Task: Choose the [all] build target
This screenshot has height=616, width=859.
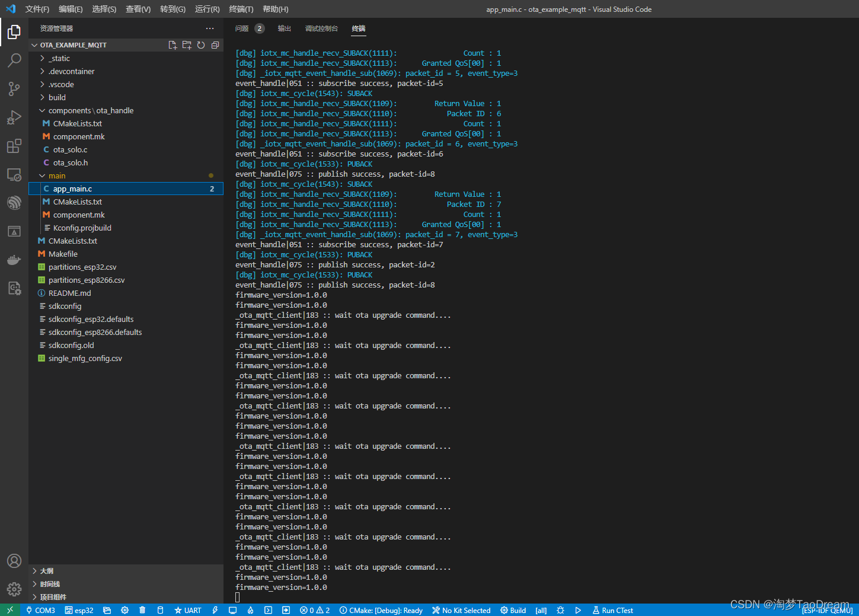Action: 541,610
